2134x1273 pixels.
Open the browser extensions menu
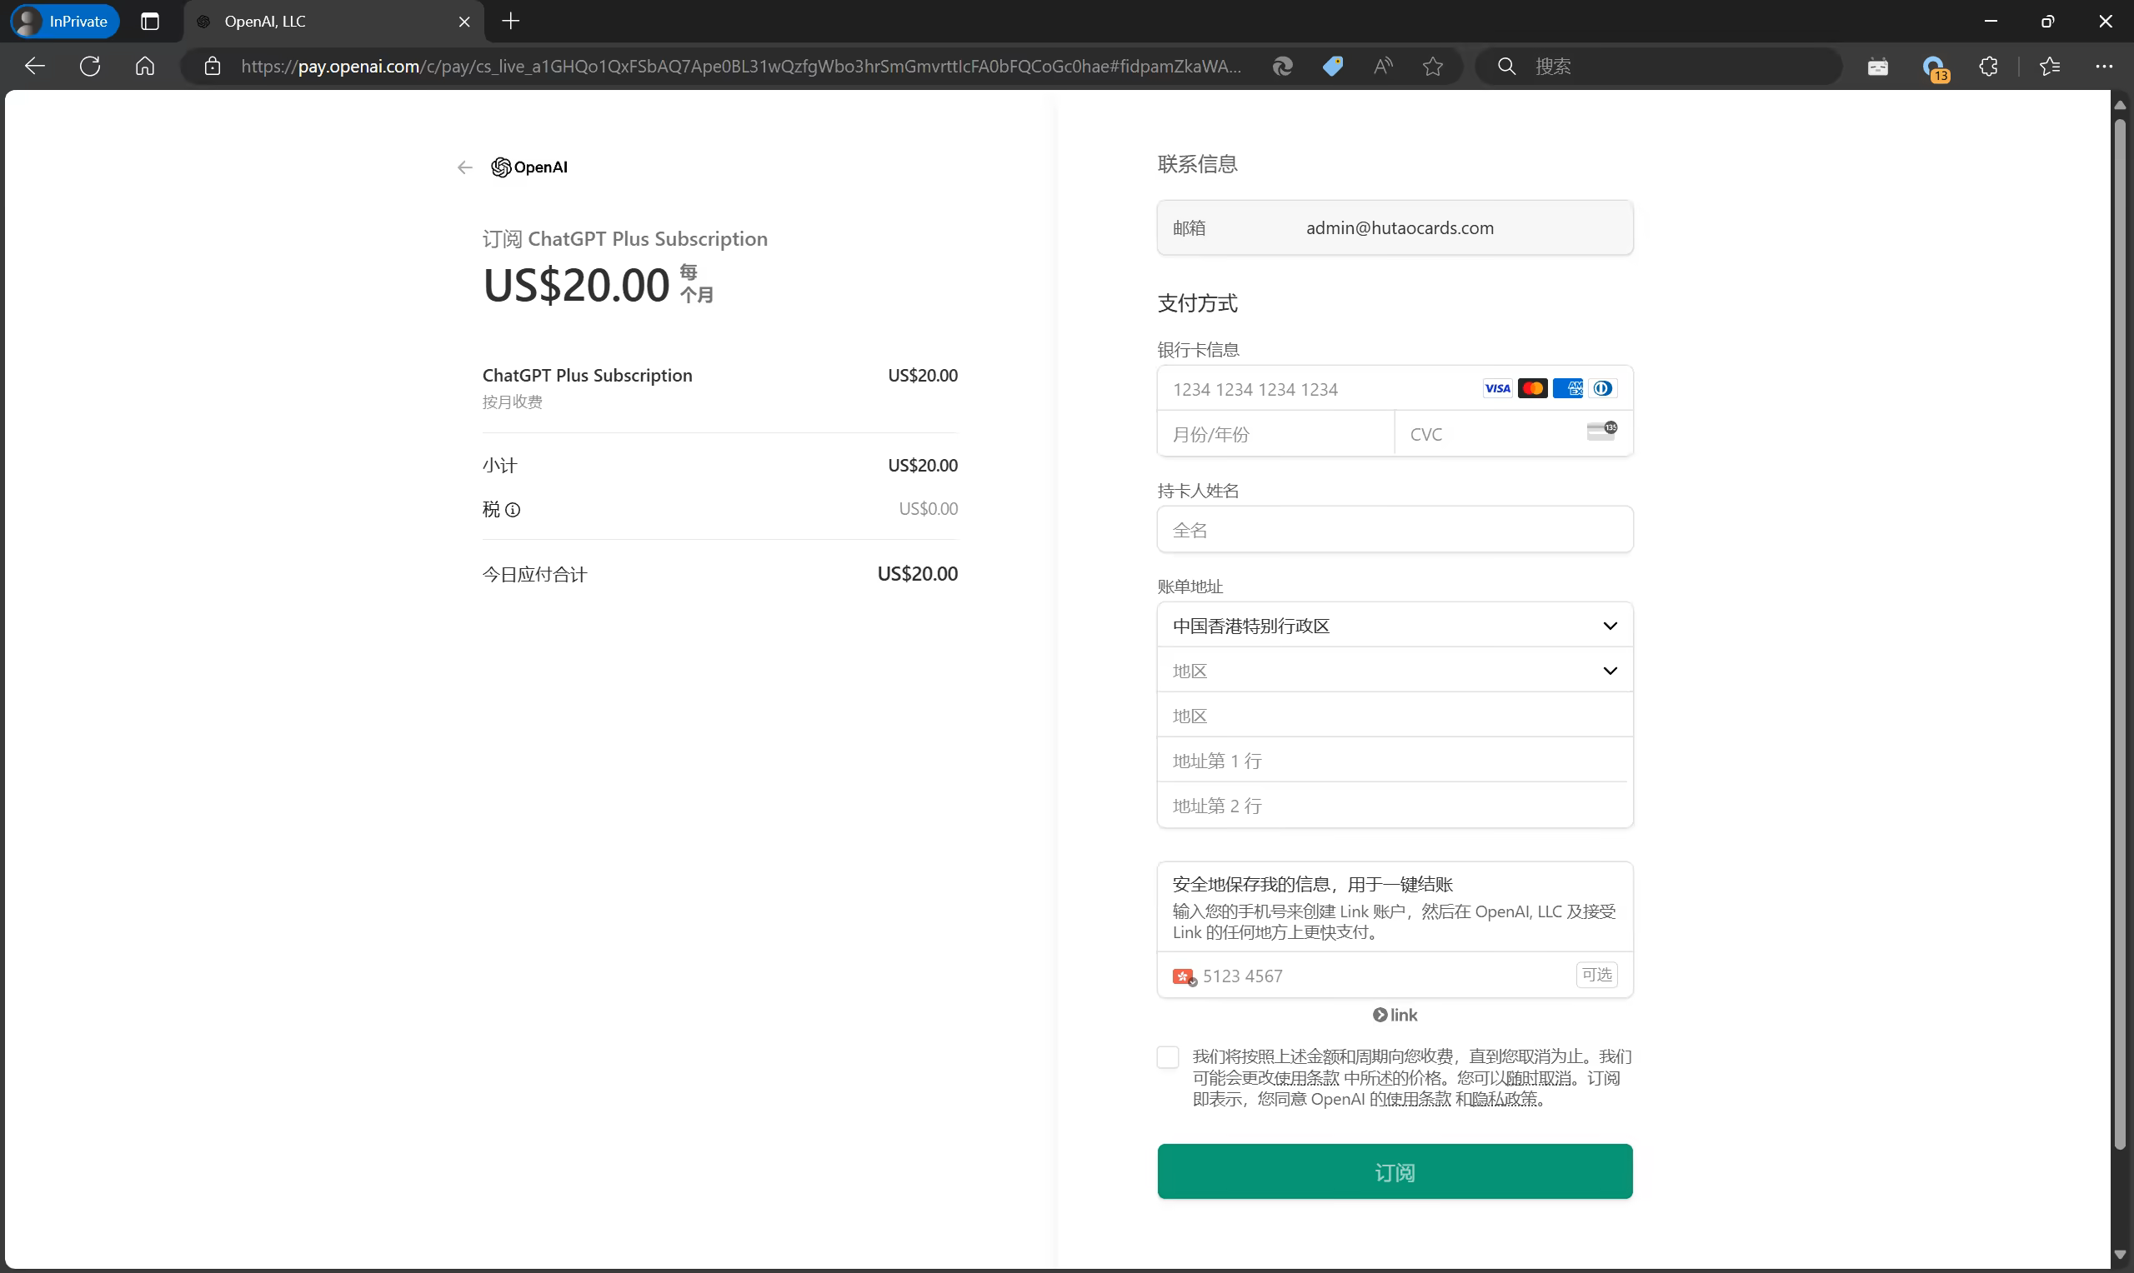click(x=1988, y=66)
